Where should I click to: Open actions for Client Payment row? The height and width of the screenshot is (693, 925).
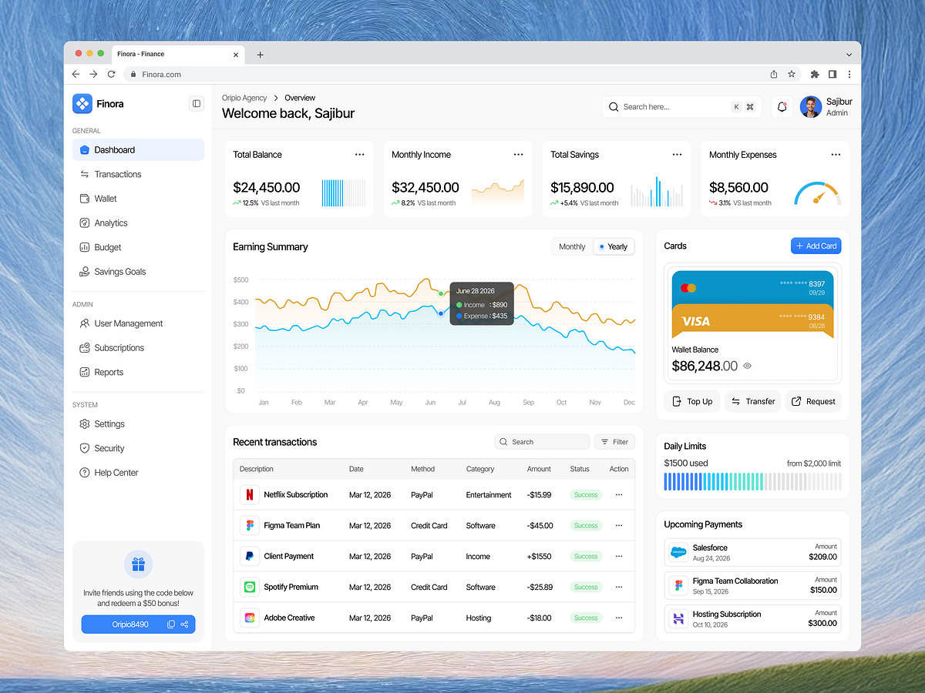619,556
